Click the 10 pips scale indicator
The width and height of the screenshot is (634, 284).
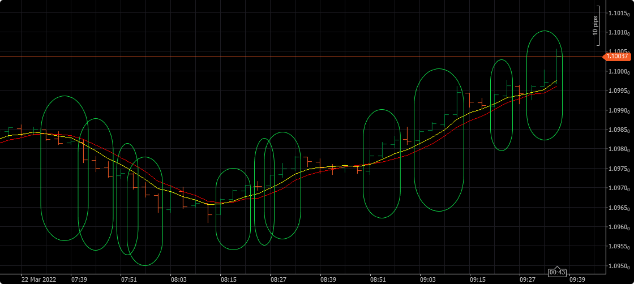click(596, 25)
